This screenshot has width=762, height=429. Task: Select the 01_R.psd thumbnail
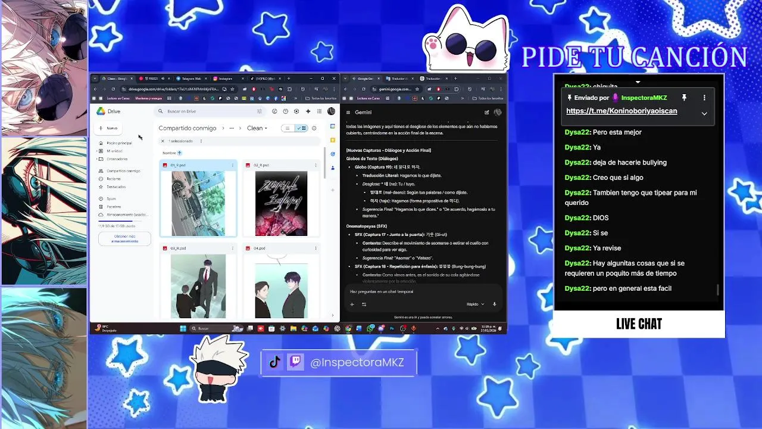[x=198, y=203]
